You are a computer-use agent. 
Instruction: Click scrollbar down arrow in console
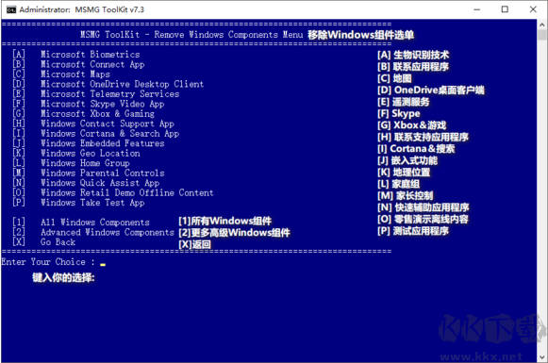click(x=542, y=357)
